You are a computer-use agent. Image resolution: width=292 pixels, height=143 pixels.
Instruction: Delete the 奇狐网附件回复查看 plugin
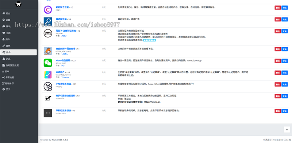point(277,49)
